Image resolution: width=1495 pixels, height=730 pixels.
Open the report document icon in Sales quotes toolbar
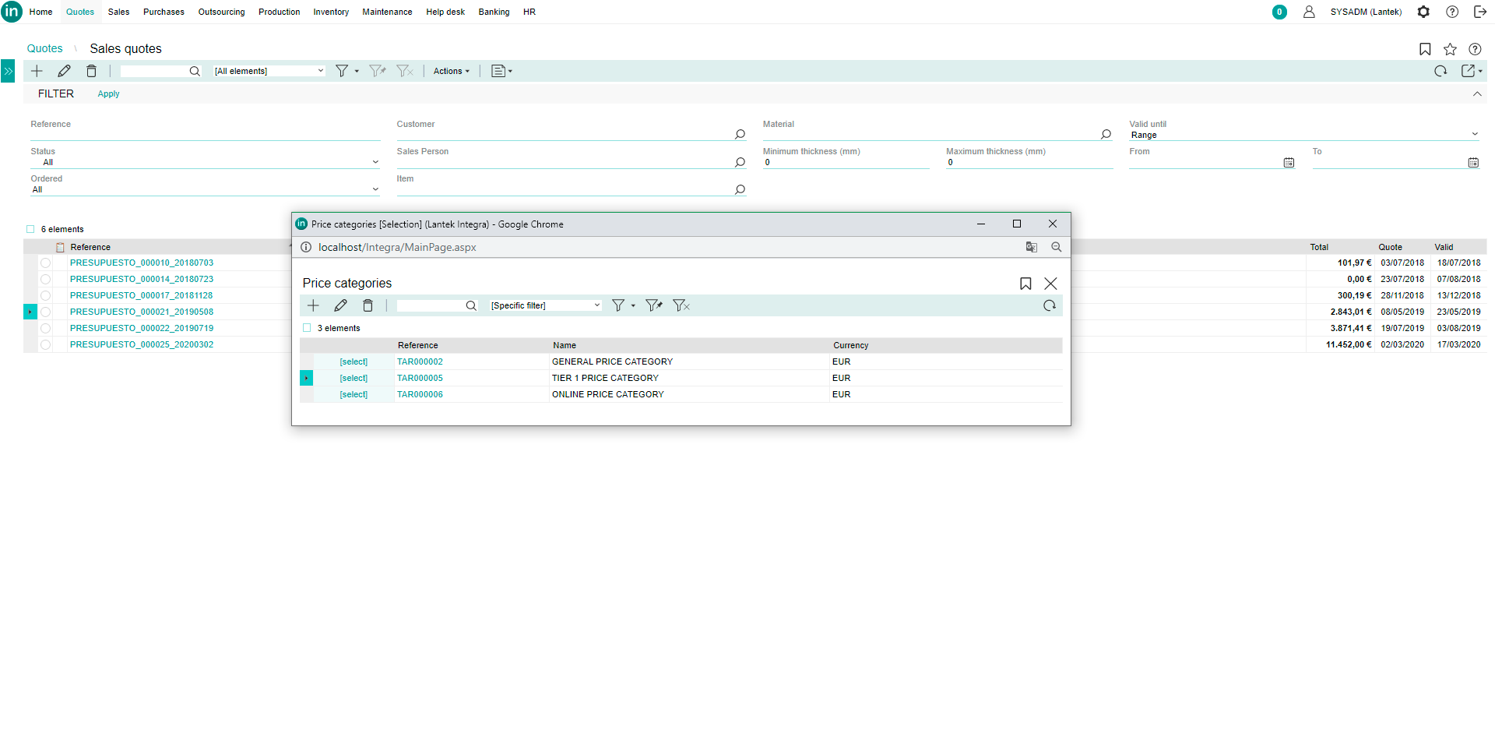(498, 71)
